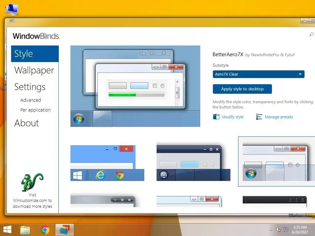Open Per application settings
The image size is (315, 236).
tap(35, 110)
